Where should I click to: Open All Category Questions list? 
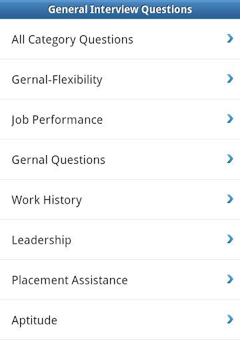(x=120, y=39)
